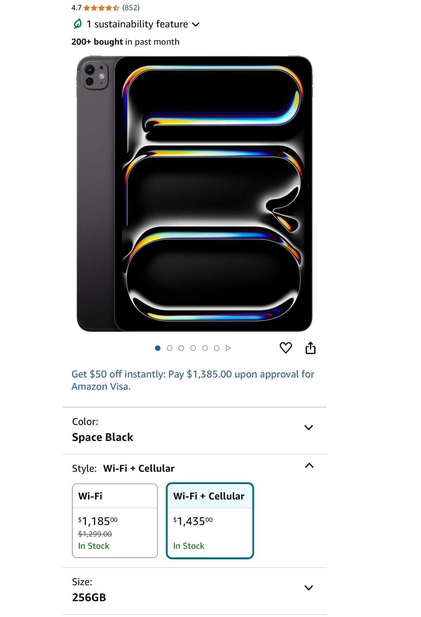Viewport: 421px width, 617px height.
Task: Expand the Size 256GB dropdown
Action: click(308, 588)
